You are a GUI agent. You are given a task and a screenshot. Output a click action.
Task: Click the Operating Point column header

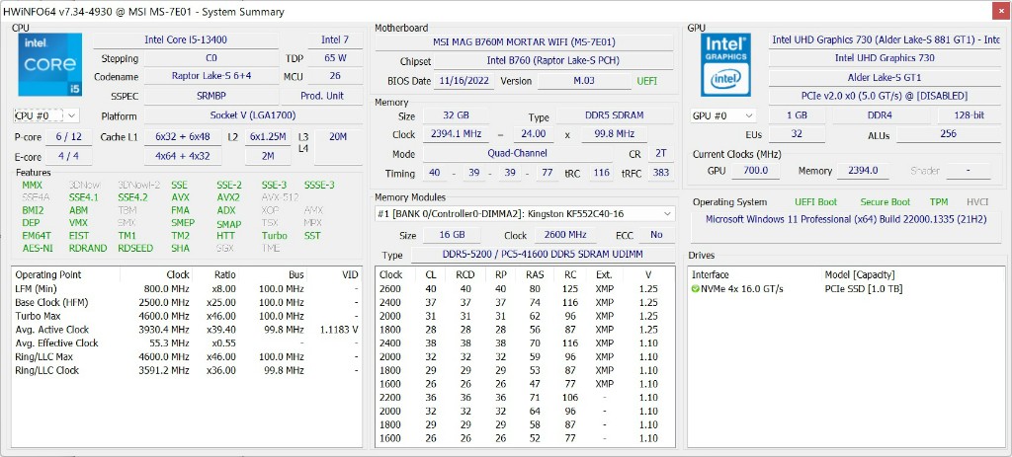49,274
